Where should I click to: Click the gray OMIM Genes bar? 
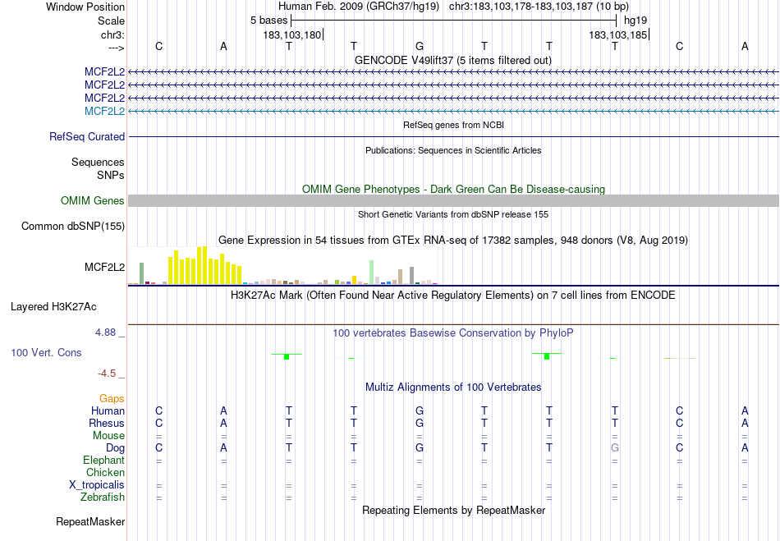(x=454, y=201)
